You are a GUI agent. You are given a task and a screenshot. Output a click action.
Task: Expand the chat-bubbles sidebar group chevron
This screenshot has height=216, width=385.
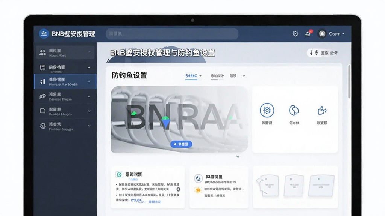pyautogui.click(x=89, y=96)
